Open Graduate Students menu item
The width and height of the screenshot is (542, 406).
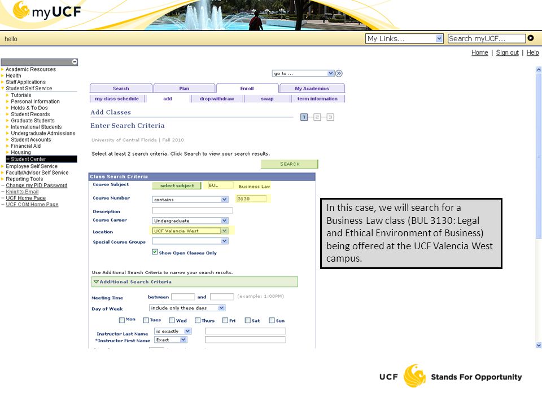[33, 121]
